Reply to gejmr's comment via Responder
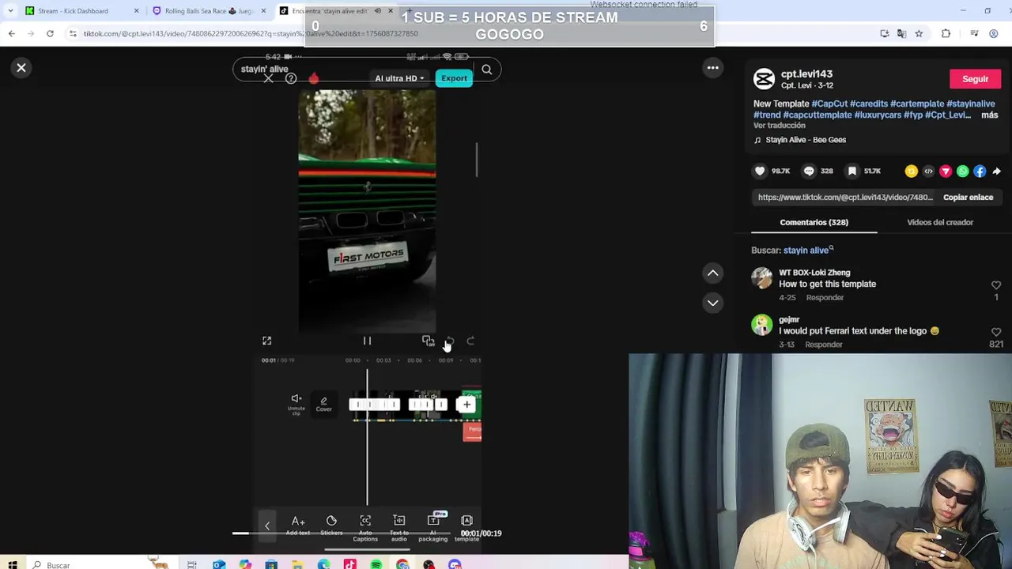The width and height of the screenshot is (1012, 569). pyautogui.click(x=825, y=345)
